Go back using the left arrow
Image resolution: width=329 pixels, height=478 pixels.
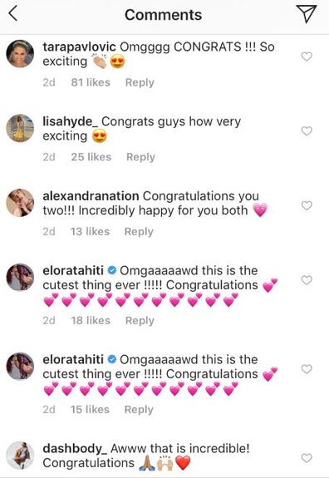pyautogui.click(x=12, y=14)
